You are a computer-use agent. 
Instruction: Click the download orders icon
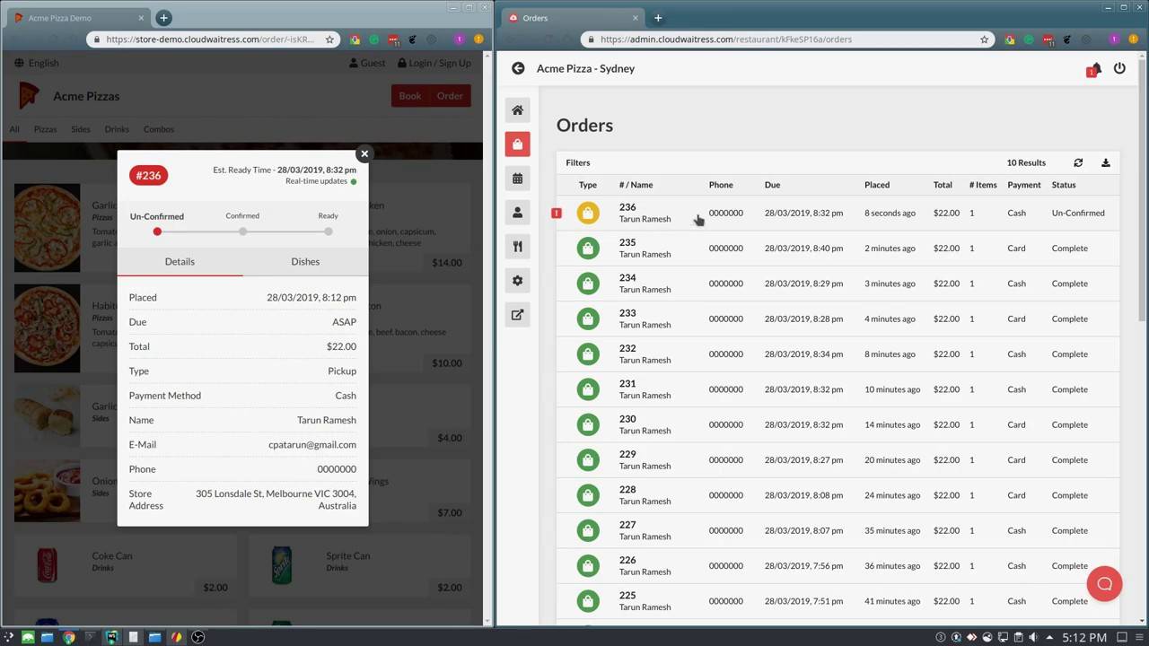click(x=1106, y=162)
